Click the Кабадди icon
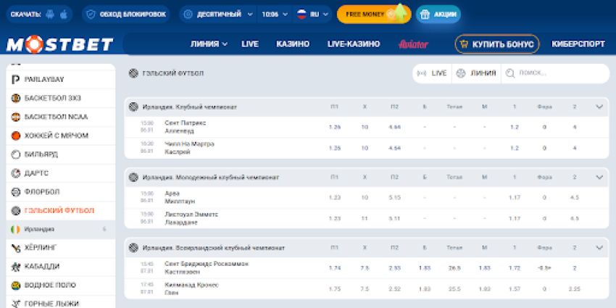616x308 pixels. (16, 267)
